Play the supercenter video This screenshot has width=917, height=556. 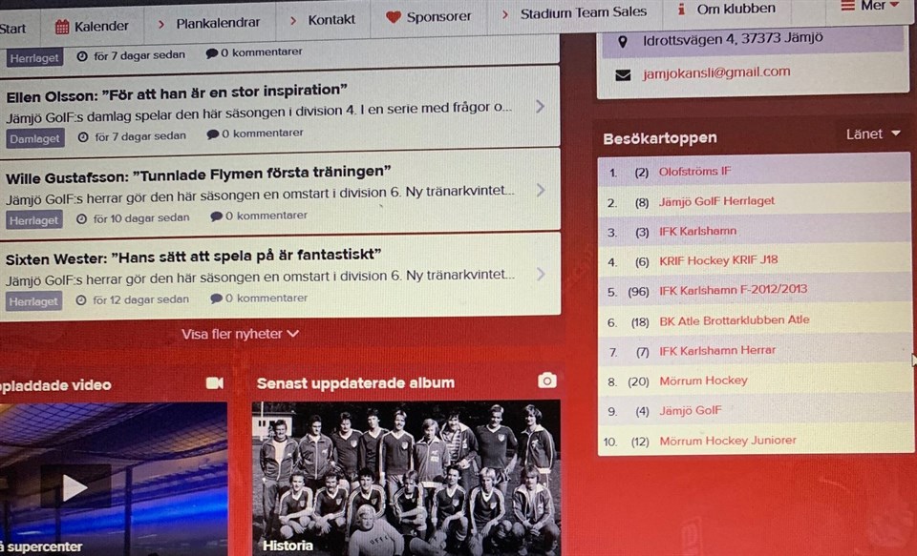point(75,487)
